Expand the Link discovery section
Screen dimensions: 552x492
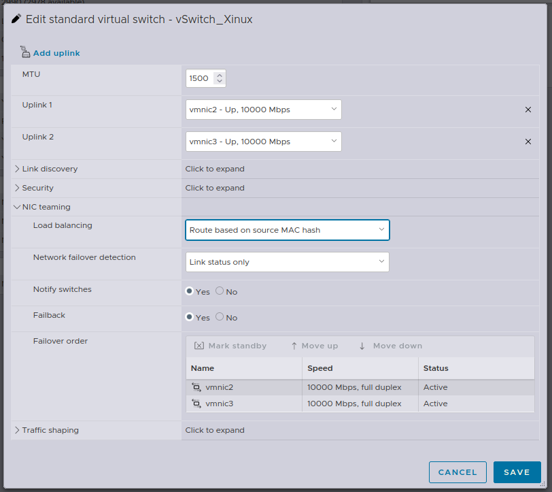pyautogui.click(x=18, y=169)
